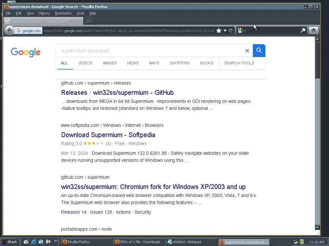
Task: Open Download Supermium - Softpedia result
Action: tap(108, 135)
